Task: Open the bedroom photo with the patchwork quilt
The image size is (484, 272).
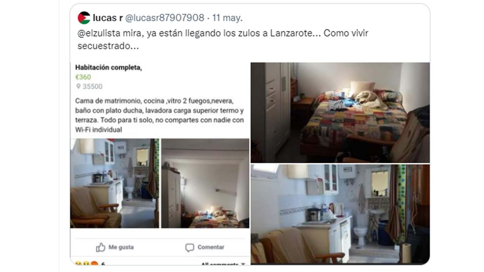Action: 340,112
